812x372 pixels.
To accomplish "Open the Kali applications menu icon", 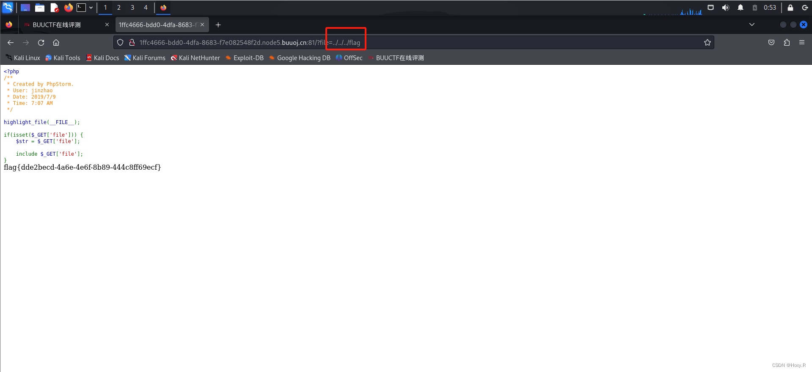I will 8,7.
